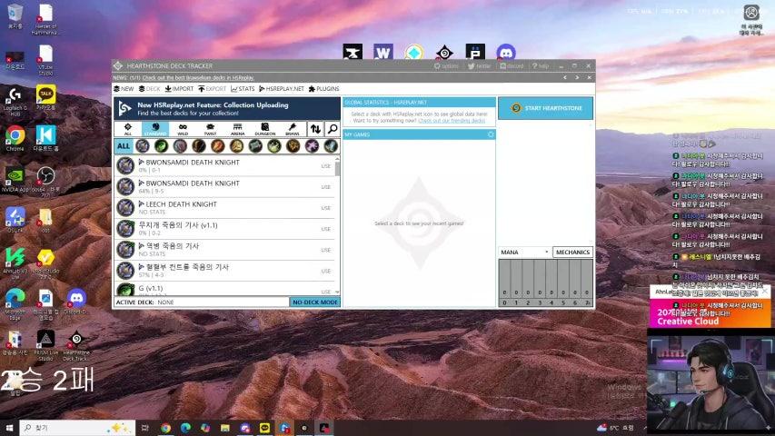The height and width of the screenshot is (436, 775).
Task: Open deck search with the magnifier icon
Action: 333,129
